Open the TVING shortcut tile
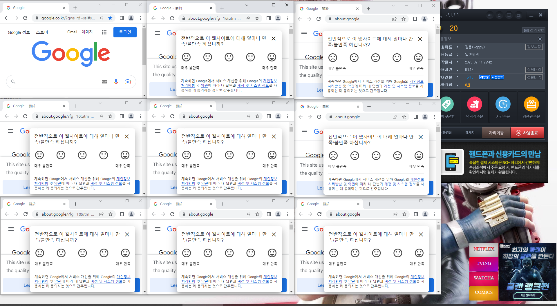 pyautogui.click(x=484, y=264)
